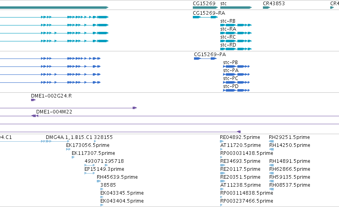Select the purple glyph below DME1-002G24.R
Screen dimensions: 339x207
pyautogui.click(x=33, y=100)
